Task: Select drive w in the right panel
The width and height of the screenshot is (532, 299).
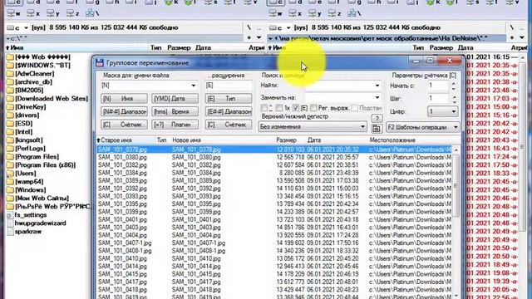Action: [x=275, y=13]
